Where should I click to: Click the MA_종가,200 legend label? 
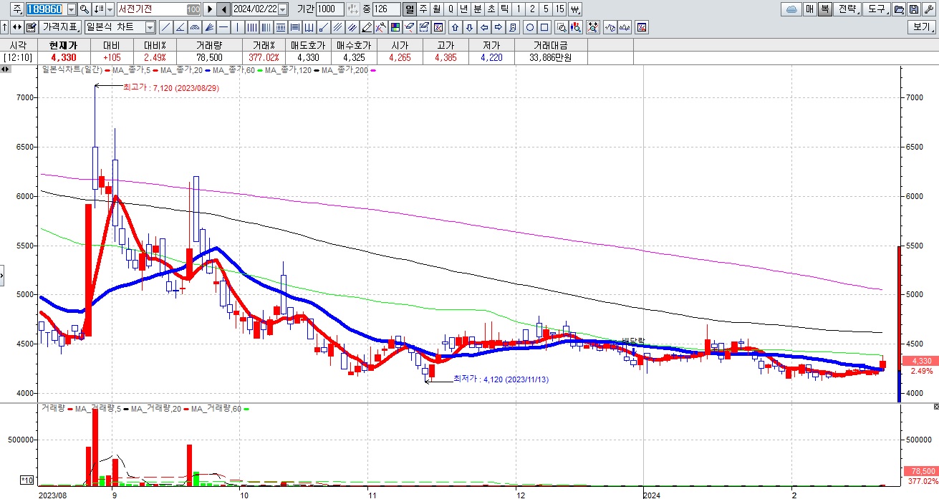coord(345,70)
